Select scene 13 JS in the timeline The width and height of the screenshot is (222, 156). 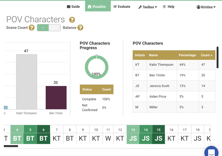click(x=133, y=135)
